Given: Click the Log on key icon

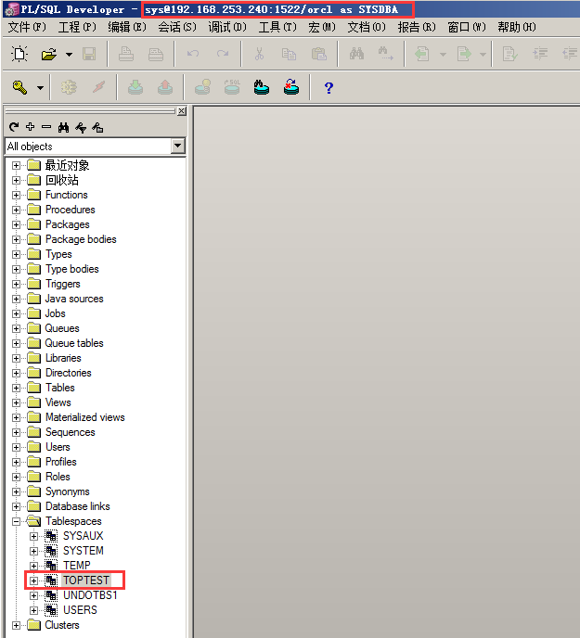Looking at the screenshot, I should coord(19,87).
